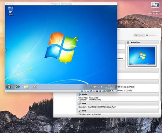Open the USB settings heading link

click(84, 111)
